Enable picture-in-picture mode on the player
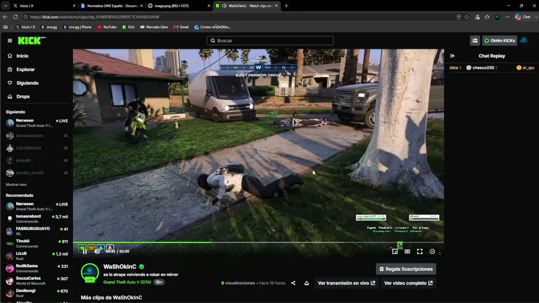Image resolution: width=539 pixels, height=303 pixels. (x=395, y=251)
